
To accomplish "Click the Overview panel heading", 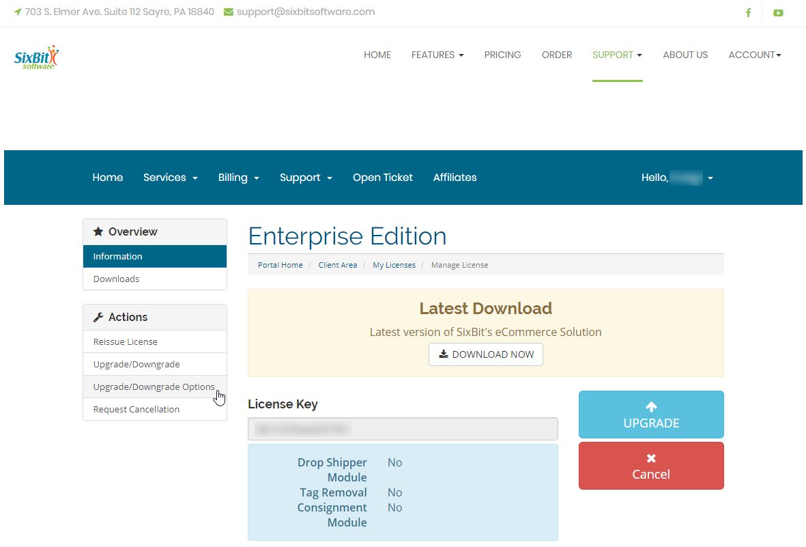I will pos(155,232).
